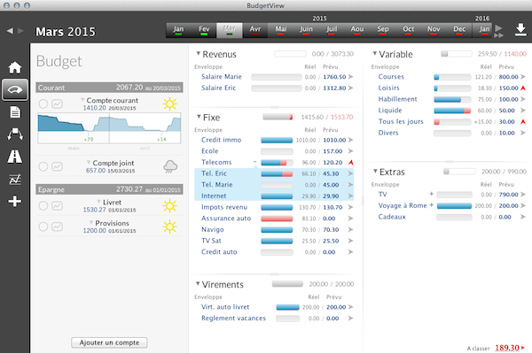Click Compte courant balance chart
Viewport: 532px width, 353px height.
(109, 128)
